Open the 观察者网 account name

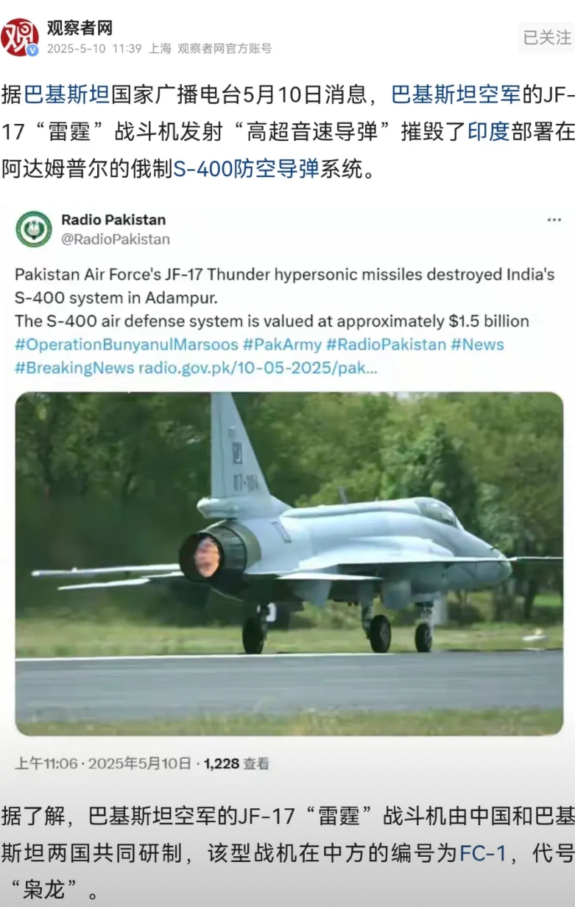80,28
